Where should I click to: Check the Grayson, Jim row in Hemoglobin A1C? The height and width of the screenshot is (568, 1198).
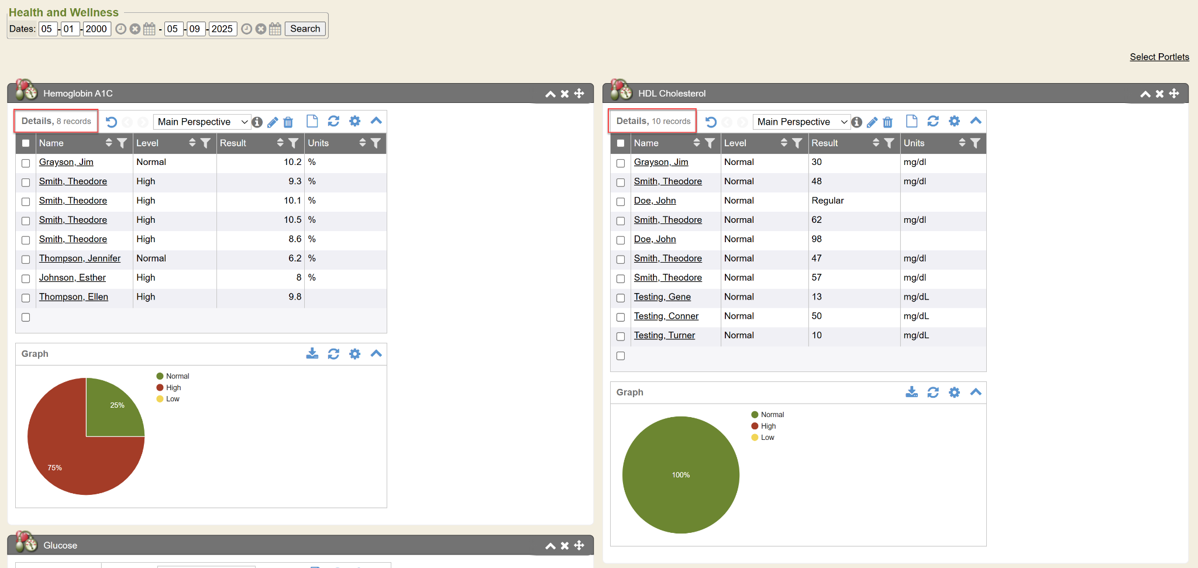pyautogui.click(x=26, y=163)
